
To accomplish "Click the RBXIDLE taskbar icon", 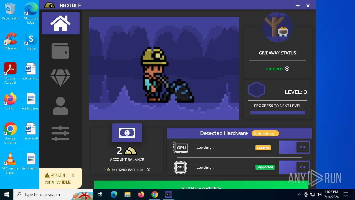I will 168,194.
